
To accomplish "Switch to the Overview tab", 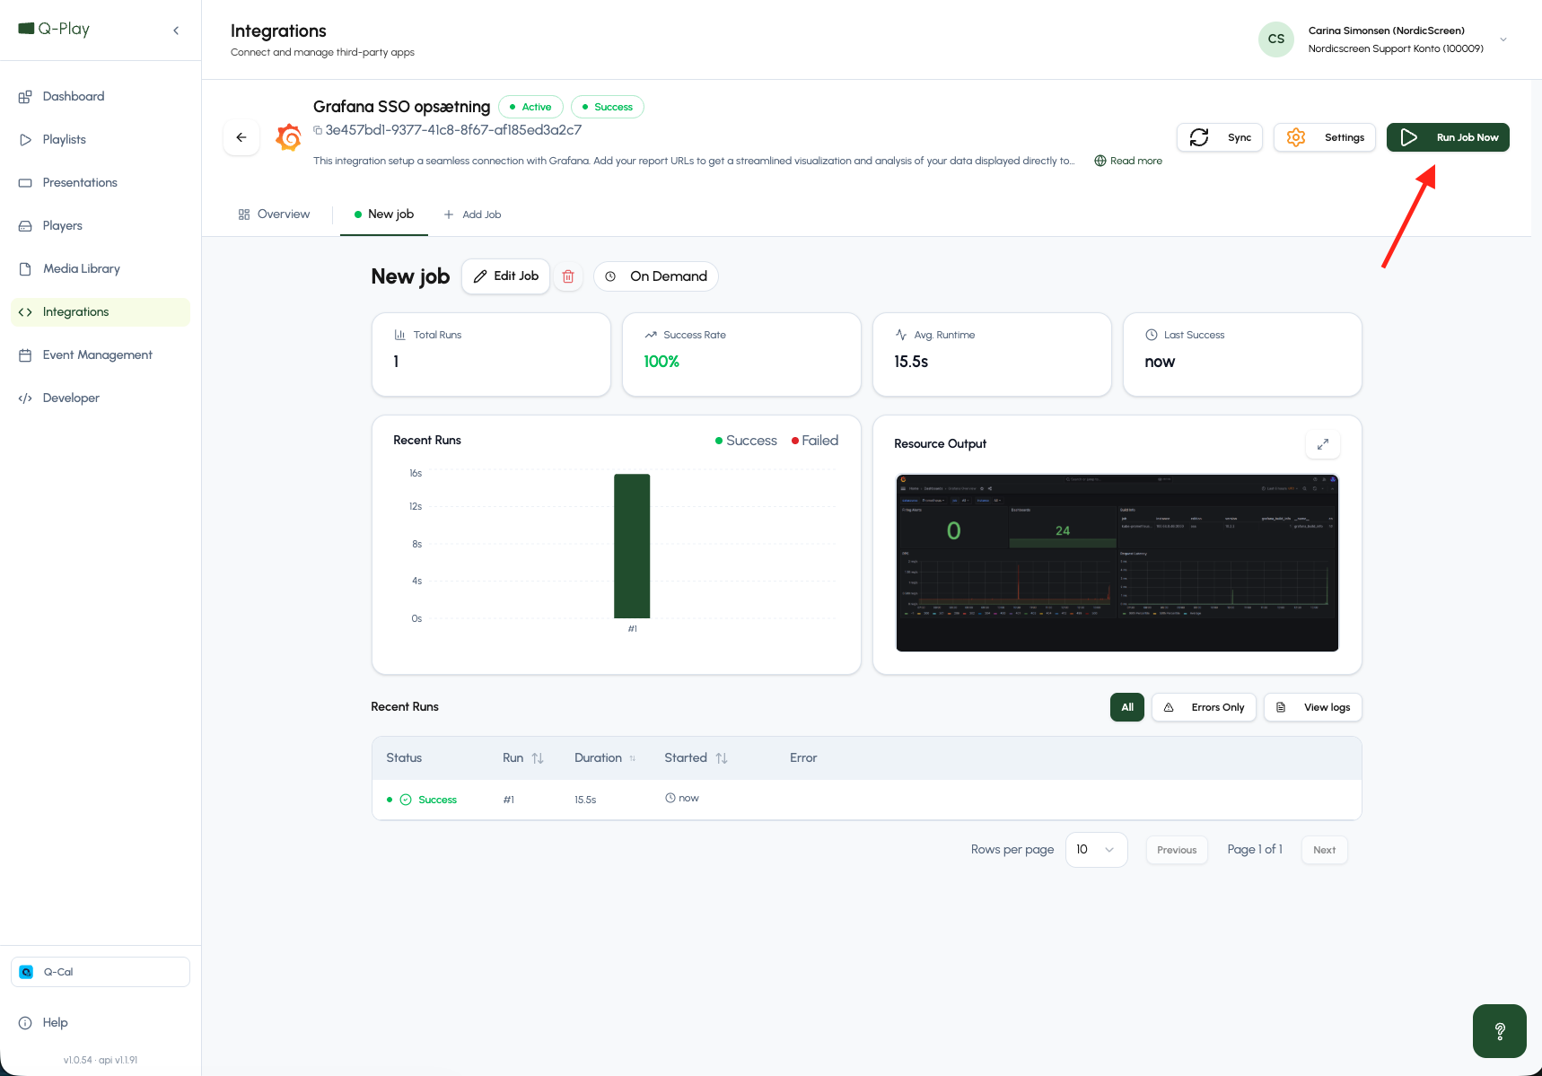I will pyautogui.click(x=274, y=214).
